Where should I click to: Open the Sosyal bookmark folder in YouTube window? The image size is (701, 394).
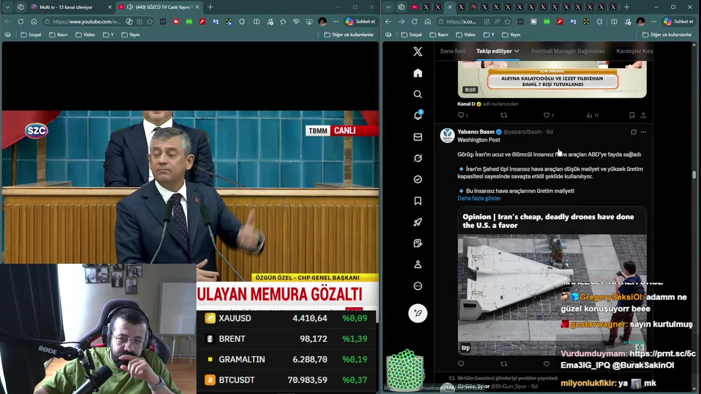(x=31, y=34)
